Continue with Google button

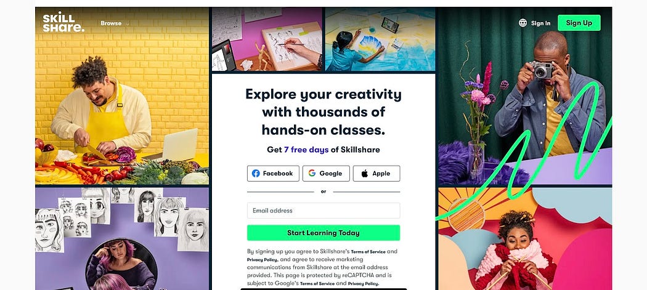tap(326, 174)
